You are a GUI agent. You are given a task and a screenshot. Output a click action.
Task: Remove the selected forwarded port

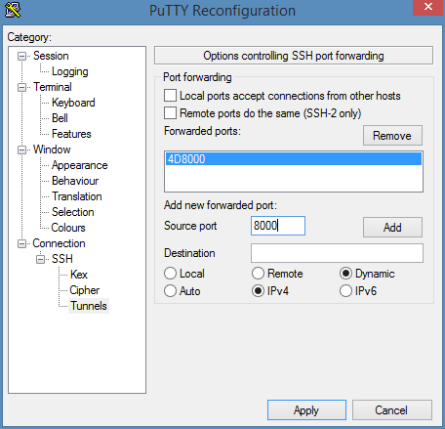point(392,136)
